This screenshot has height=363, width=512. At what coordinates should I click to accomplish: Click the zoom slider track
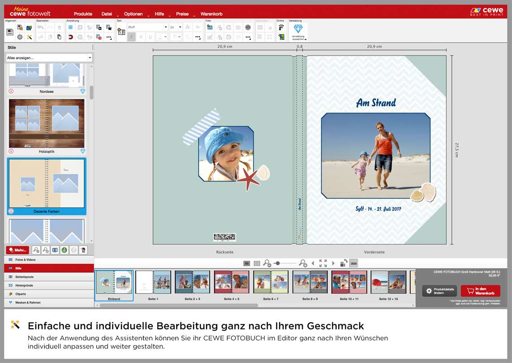(285, 264)
